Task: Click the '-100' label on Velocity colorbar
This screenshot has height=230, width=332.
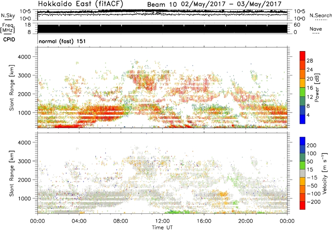Action: 313,194
